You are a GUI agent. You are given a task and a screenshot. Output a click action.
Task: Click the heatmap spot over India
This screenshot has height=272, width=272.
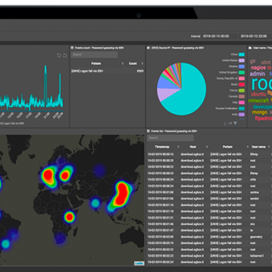(96, 203)
